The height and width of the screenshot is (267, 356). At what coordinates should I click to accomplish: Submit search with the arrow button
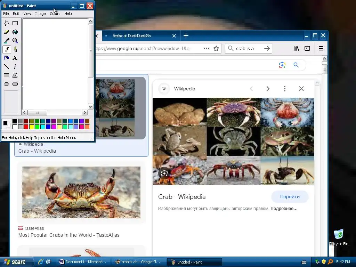coord(267,48)
